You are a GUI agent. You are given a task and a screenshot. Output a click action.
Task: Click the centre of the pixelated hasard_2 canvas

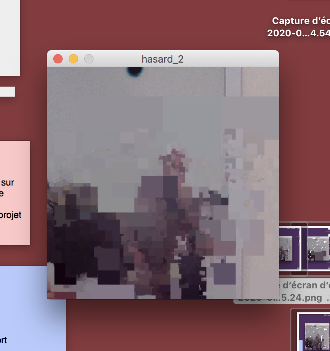point(163,183)
